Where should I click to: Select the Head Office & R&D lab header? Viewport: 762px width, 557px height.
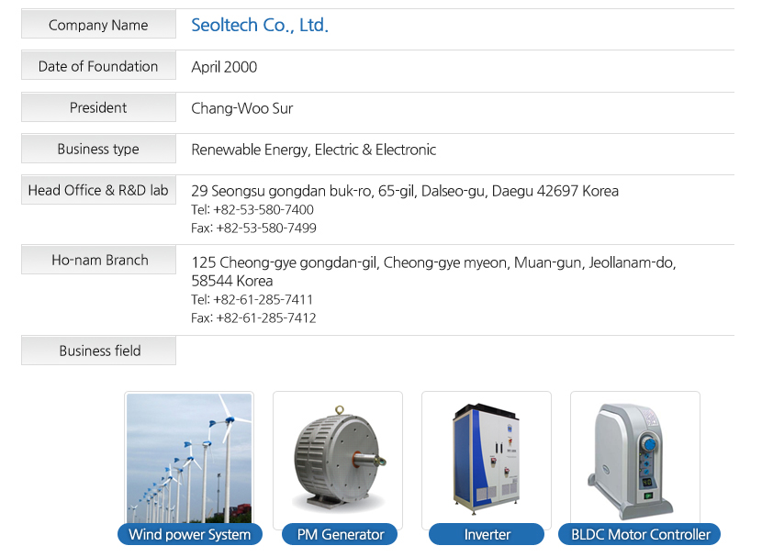click(98, 190)
